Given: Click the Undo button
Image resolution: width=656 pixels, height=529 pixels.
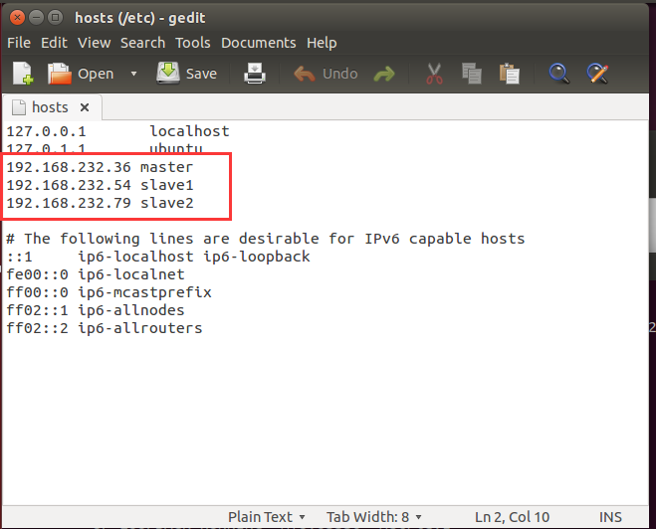Looking at the screenshot, I should (x=325, y=74).
